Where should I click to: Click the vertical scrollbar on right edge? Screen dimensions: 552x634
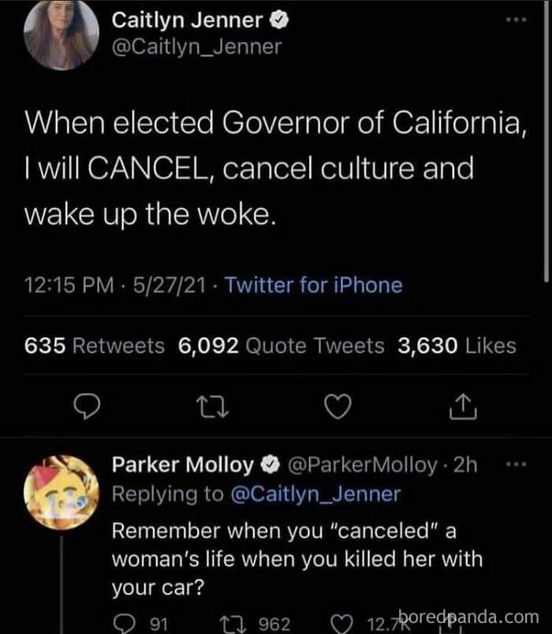(x=546, y=141)
